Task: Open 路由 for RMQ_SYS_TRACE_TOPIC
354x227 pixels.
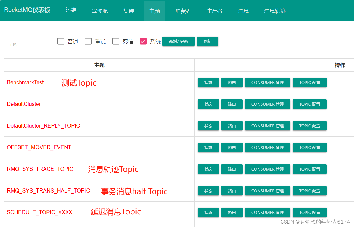Action: click(x=232, y=169)
